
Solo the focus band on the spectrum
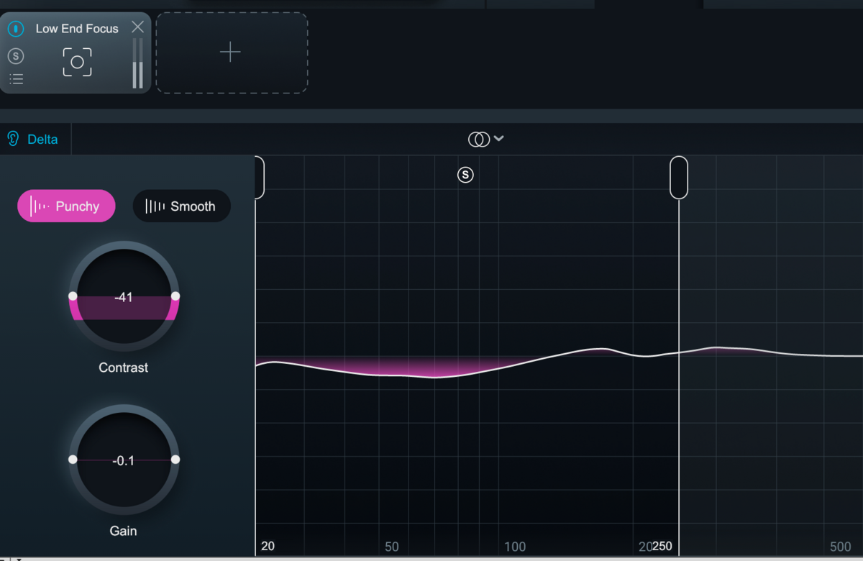tap(465, 174)
